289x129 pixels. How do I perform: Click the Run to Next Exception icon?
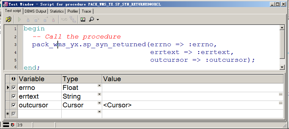[x=53, y=19]
